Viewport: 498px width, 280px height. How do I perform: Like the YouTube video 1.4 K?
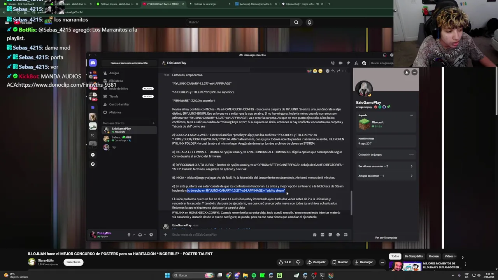[284, 262]
